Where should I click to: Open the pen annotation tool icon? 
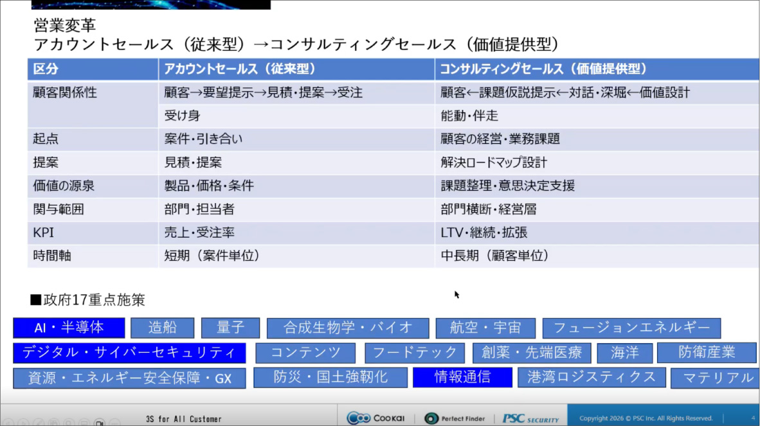coord(39,422)
